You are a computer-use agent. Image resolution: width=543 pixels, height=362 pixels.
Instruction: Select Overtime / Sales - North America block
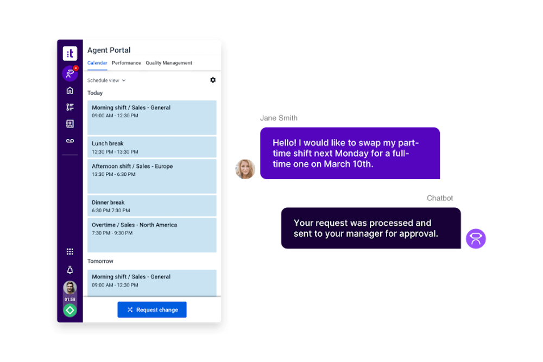[152, 235]
